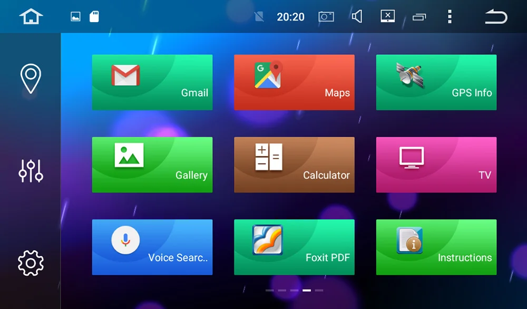Start Voice Search tile
527x309 pixels.
(152, 247)
